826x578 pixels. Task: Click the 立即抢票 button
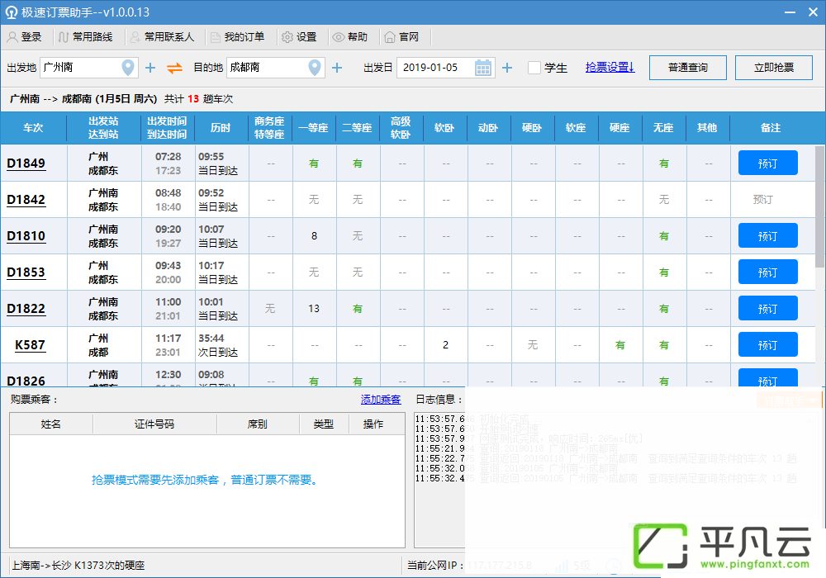click(774, 68)
